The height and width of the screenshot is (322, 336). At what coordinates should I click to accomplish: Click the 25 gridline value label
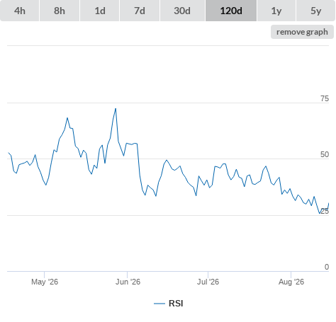tap(325, 211)
